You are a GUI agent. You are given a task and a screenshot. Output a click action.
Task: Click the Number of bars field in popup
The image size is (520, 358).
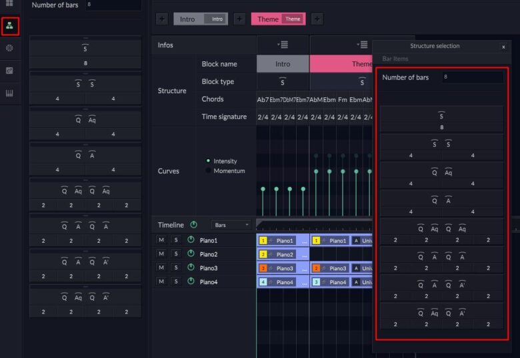point(473,77)
